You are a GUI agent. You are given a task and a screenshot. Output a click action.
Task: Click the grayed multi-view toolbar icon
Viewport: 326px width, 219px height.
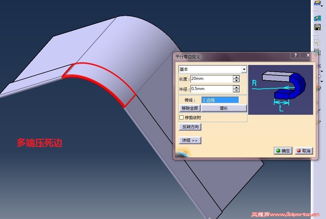(317, 42)
